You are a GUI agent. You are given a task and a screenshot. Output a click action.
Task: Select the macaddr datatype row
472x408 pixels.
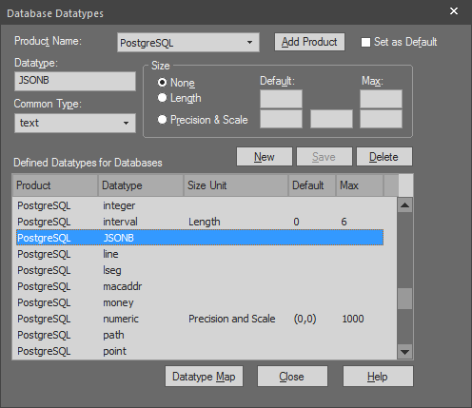pos(200,286)
